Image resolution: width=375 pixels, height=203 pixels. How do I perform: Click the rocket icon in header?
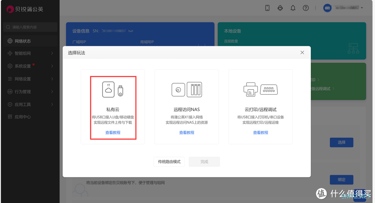(x=280, y=8)
